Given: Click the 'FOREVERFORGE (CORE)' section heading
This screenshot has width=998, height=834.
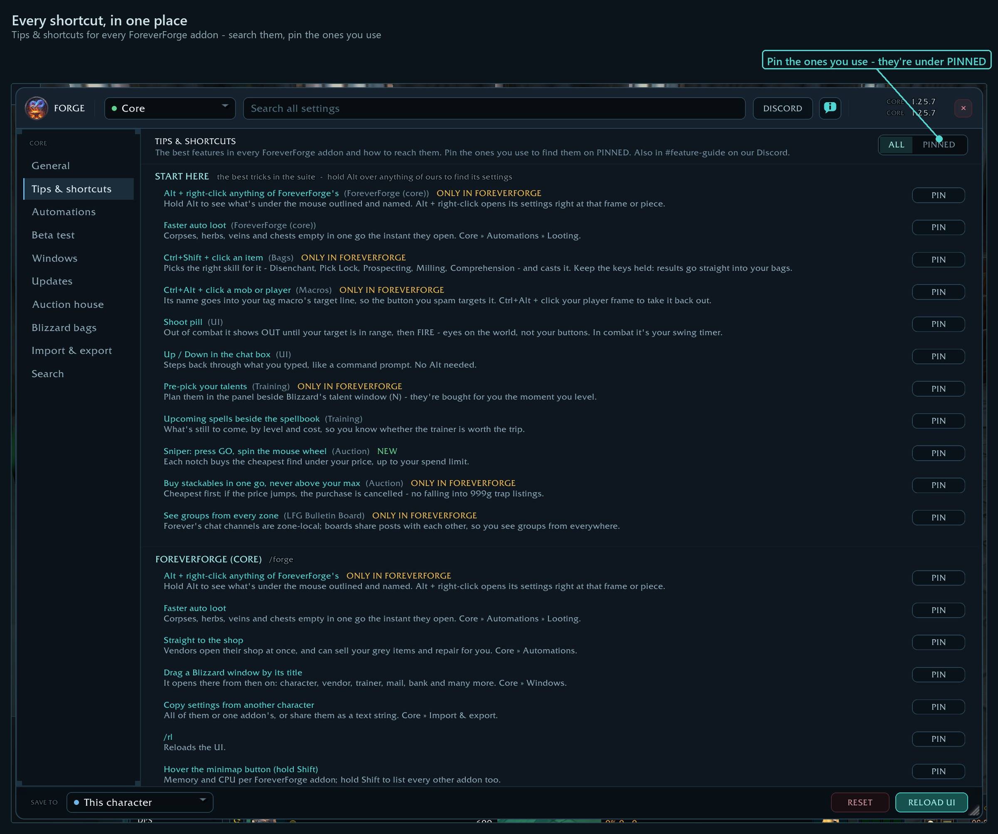Looking at the screenshot, I should (x=209, y=559).
